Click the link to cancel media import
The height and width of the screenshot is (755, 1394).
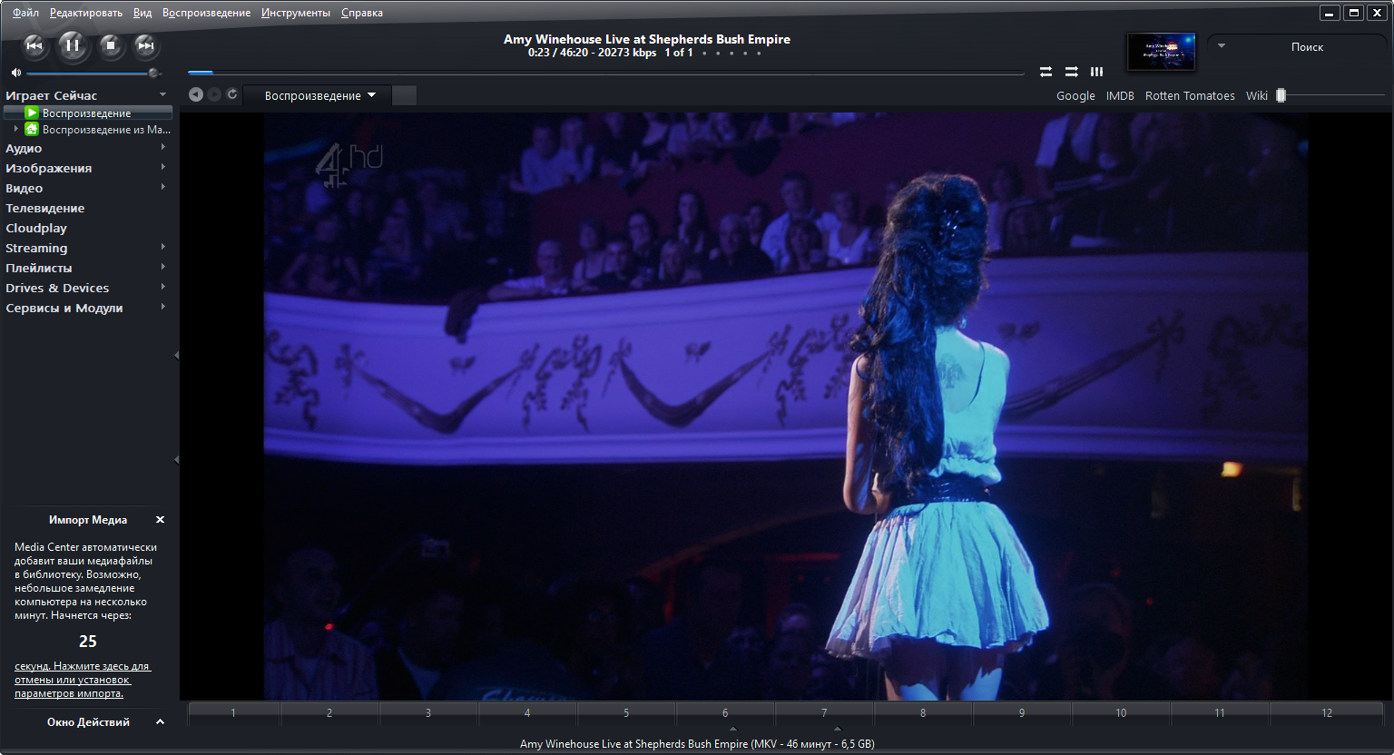tap(82, 680)
